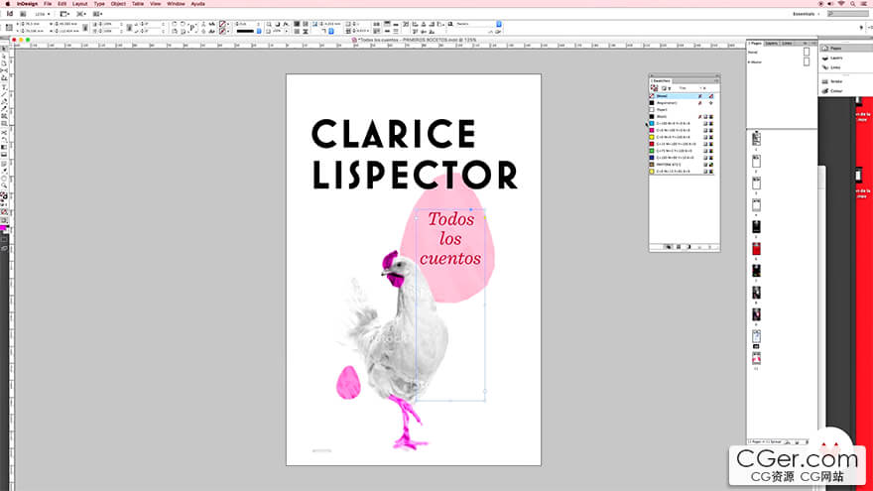The image size is (873, 491).
Task: Open the Screen Mode dropdown in the application bar
Action: pos(81,14)
